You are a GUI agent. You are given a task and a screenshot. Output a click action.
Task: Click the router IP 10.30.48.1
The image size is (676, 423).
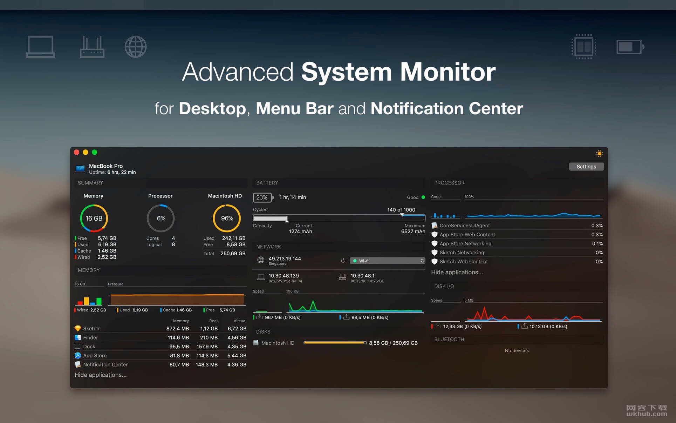tap(362, 276)
